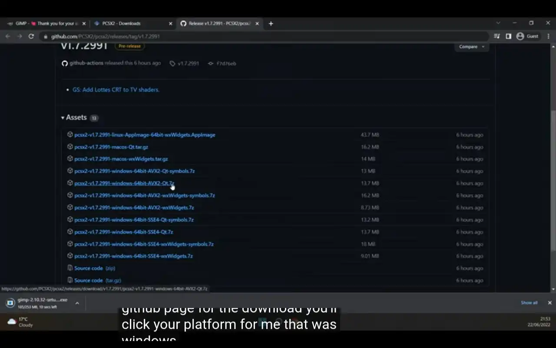556x348 pixels.
Task: Click the browser forward arrow
Action: point(20,36)
